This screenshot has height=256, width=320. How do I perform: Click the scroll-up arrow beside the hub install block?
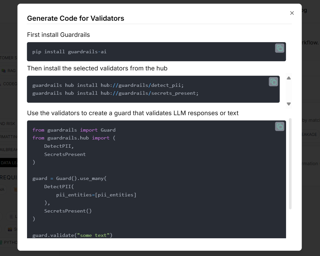pos(289,78)
